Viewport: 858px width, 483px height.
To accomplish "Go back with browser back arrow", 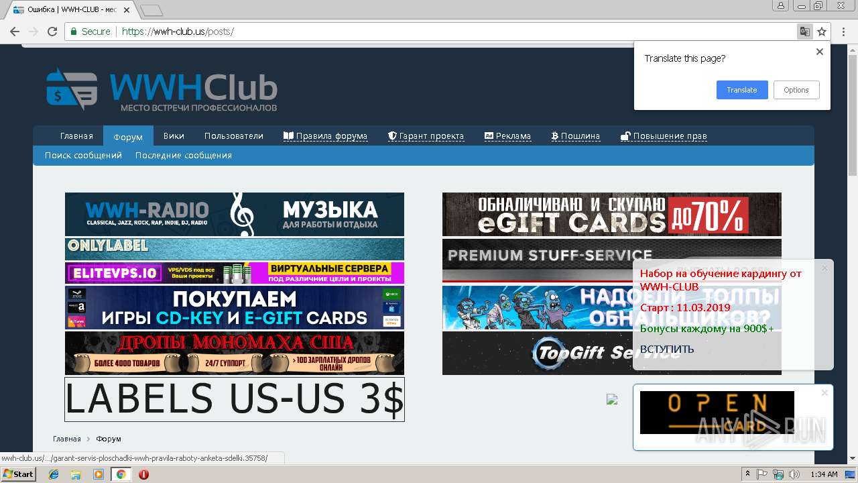I will pos(14,32).
